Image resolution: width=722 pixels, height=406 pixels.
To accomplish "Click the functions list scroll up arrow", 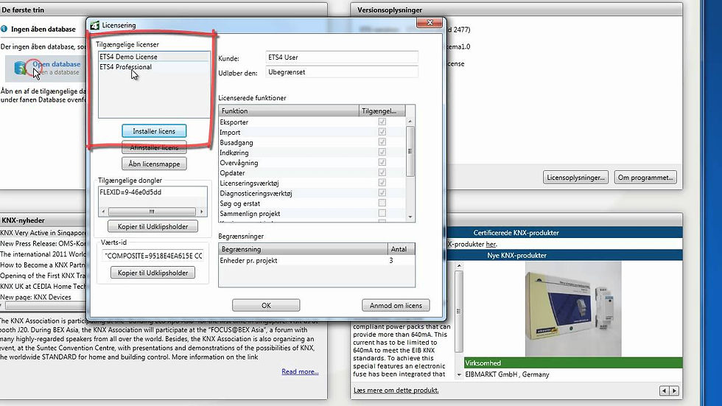I will (x=410, y=122).
